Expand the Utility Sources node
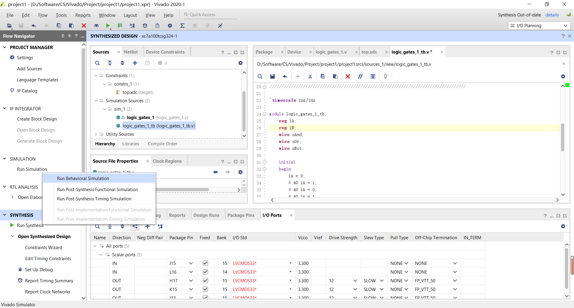Image resolution: width=574 pixels, height=308 pixels. [x=96, y=134]
